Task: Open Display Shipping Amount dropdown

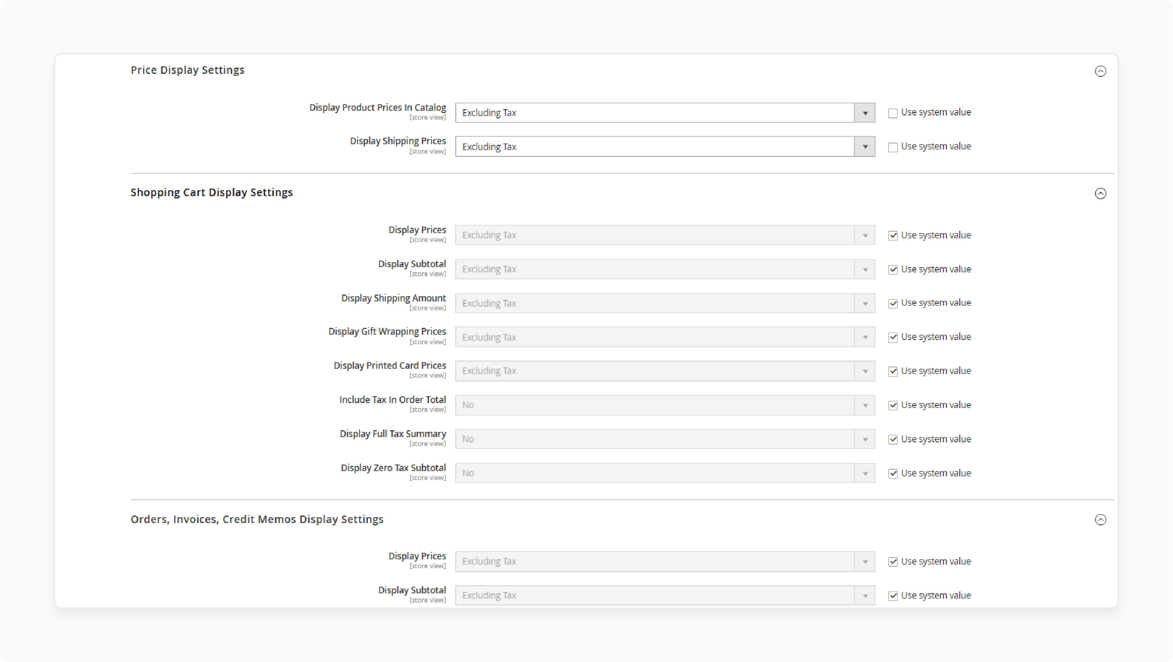Action: coord(665,303)
